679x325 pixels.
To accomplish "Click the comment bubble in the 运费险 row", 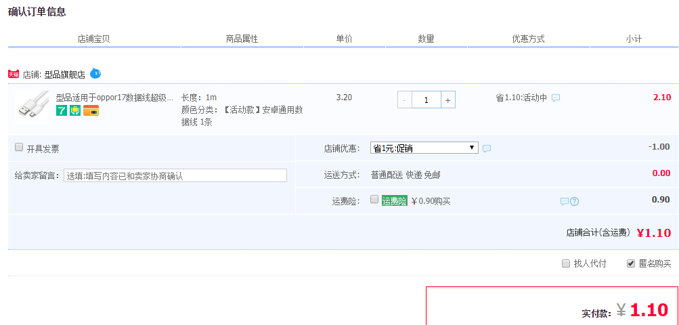I will (x=564, y=202).
